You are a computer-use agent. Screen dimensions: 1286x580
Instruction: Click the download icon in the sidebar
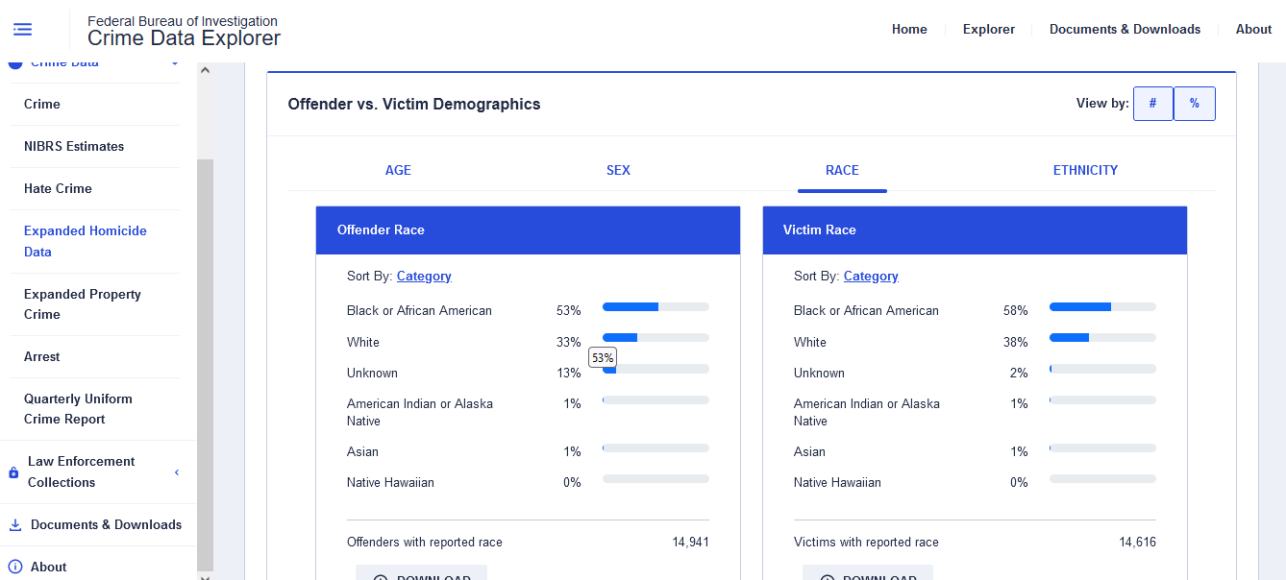click(14, 525)
